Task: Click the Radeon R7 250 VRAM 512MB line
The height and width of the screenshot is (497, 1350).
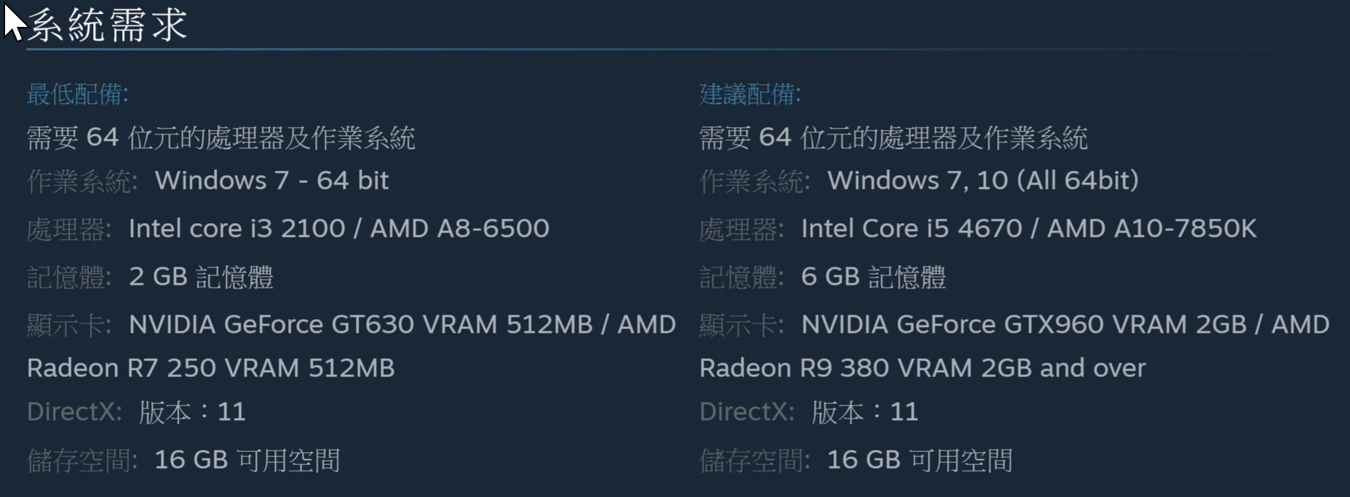Action: point(211,368)
